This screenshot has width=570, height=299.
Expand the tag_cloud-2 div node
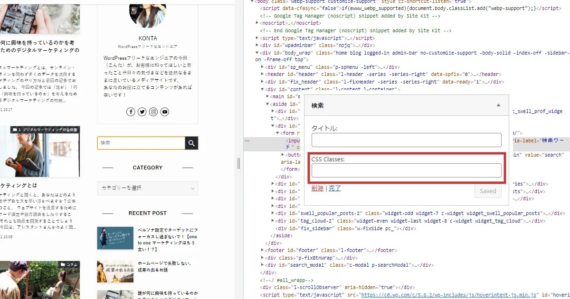point(273,221)
